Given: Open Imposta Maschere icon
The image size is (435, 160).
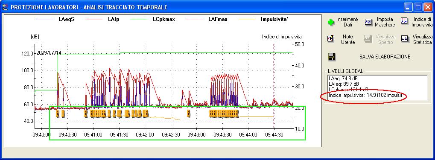Looking at the screenshot, I should click(x=368, y=22).
